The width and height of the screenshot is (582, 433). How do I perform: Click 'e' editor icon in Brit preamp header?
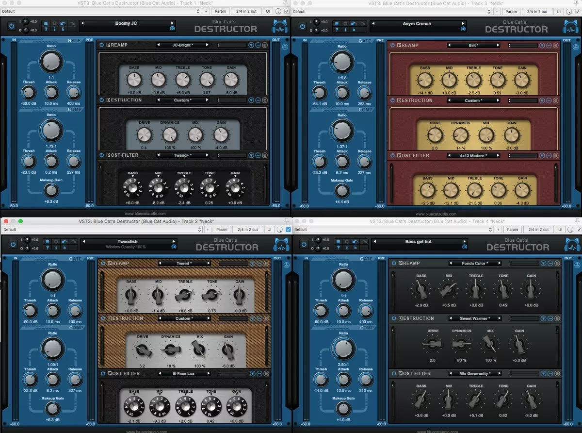556,46
